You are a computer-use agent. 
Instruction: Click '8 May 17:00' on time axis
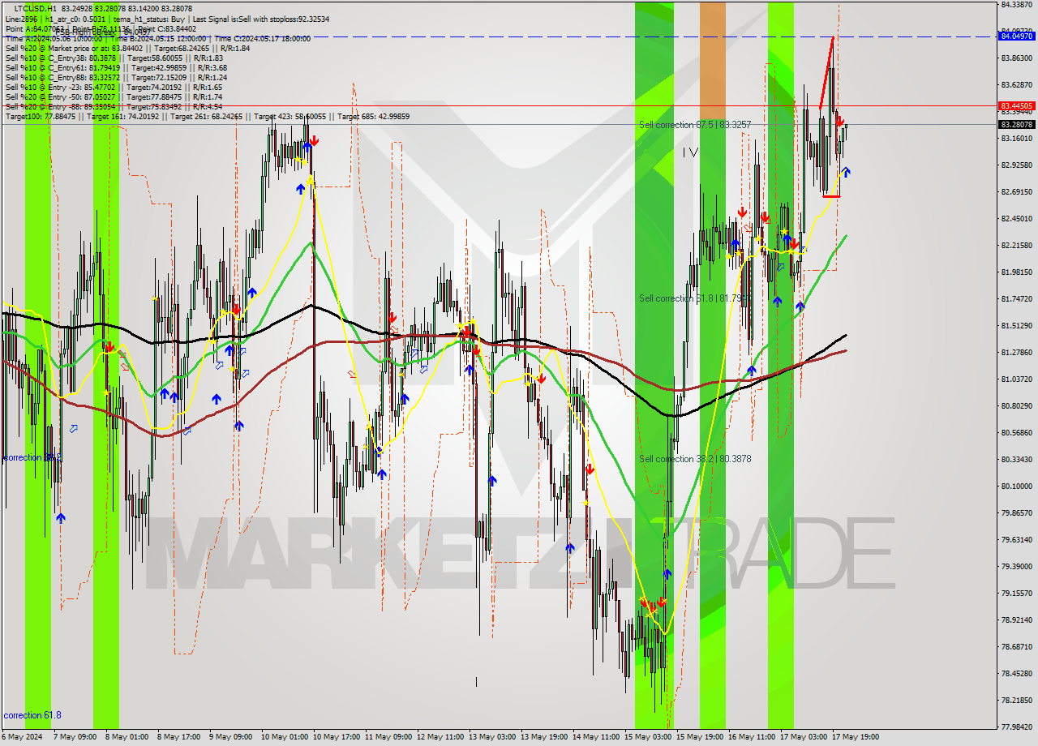178,737
